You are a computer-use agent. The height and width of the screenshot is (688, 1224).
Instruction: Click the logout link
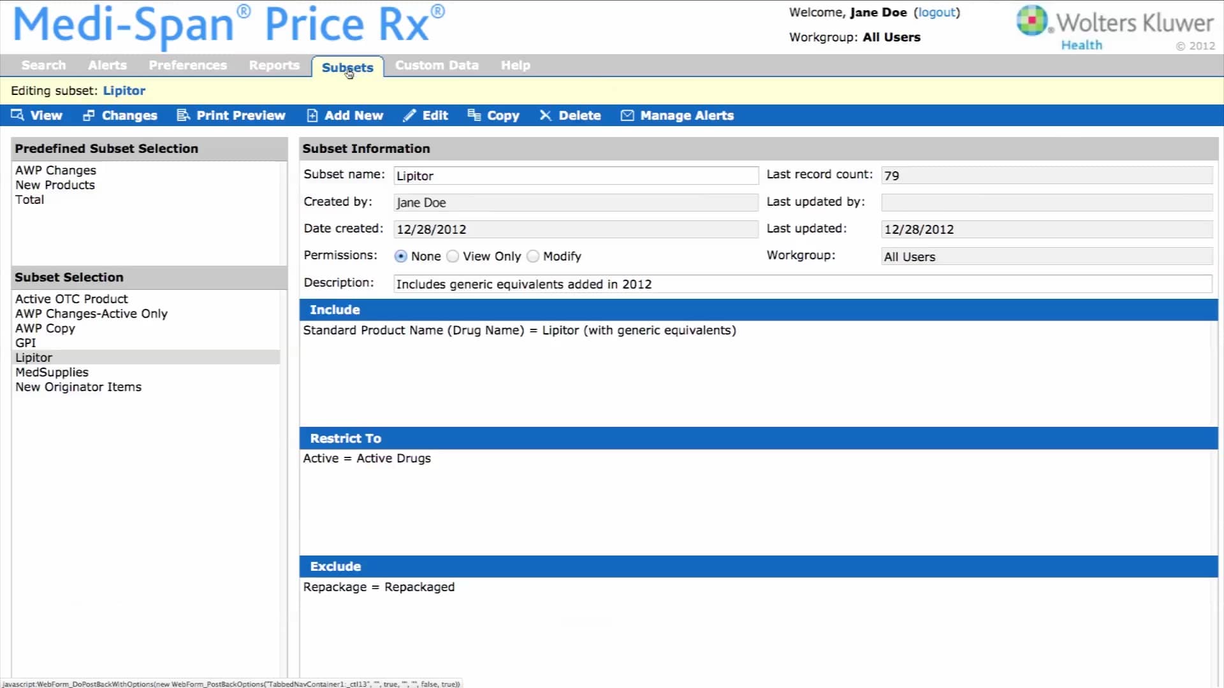click(936, 13)
